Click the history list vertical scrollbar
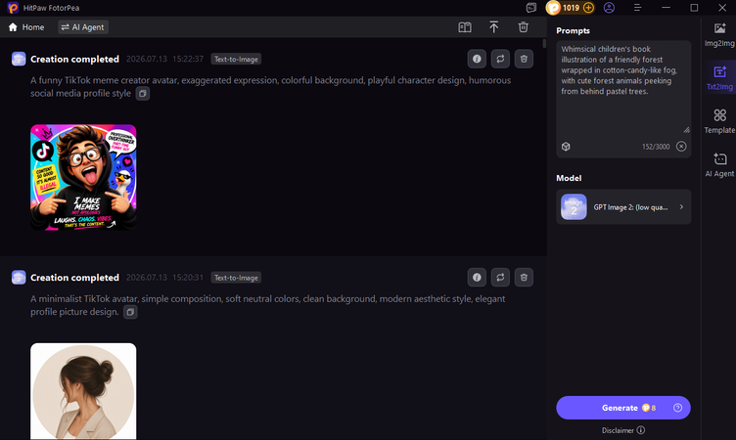The height and width of the screenshot is (440, 736). pyautogui.click(x=544, y=44)
